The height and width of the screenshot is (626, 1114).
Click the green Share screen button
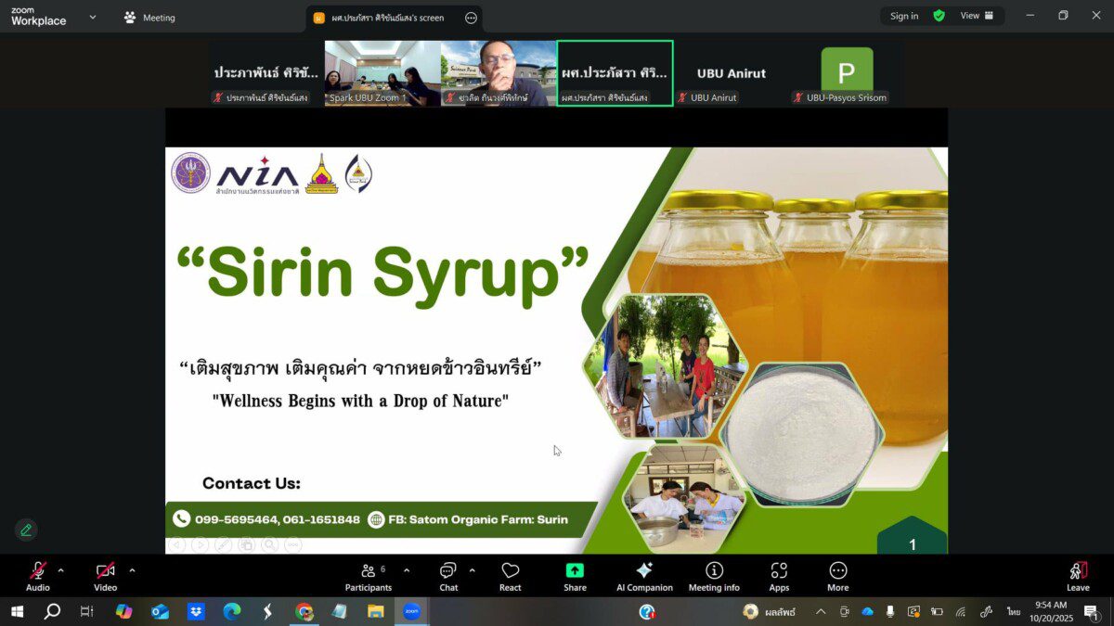tap(575, 576)
